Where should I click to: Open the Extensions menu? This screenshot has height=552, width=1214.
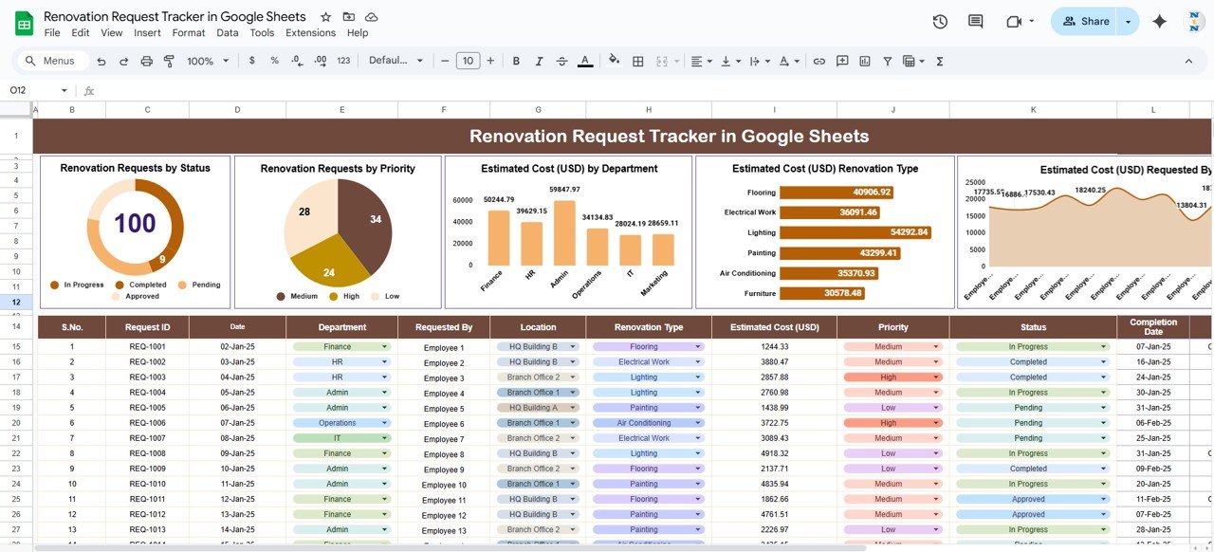310,32
